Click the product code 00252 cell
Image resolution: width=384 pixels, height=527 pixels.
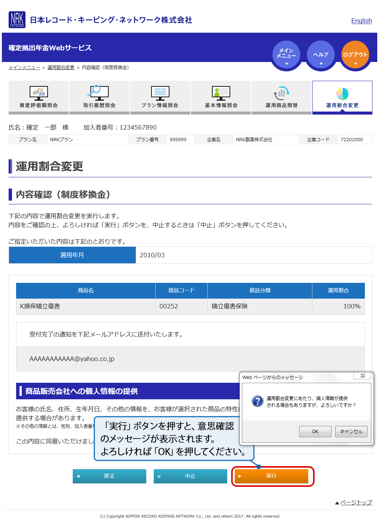pos(181,306)
